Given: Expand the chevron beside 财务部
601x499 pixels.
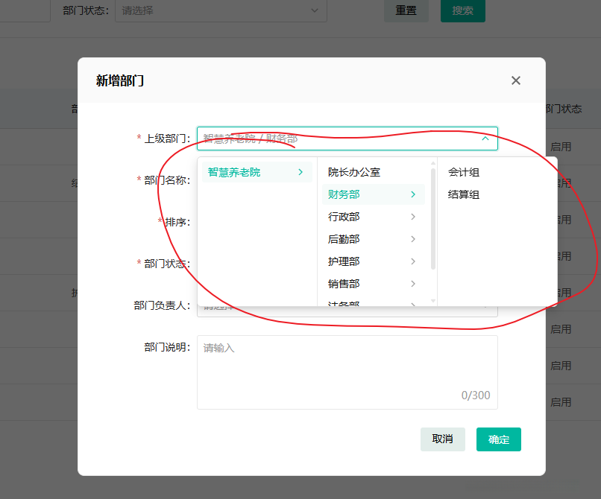Looking at the screenshot, I should click(x=413, y=194).
